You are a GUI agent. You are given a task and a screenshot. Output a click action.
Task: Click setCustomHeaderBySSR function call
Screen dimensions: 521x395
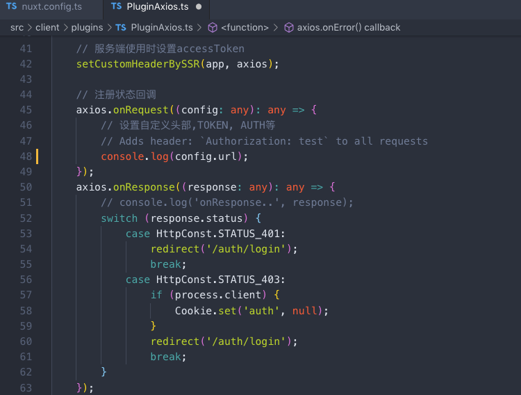click(138, 64)
